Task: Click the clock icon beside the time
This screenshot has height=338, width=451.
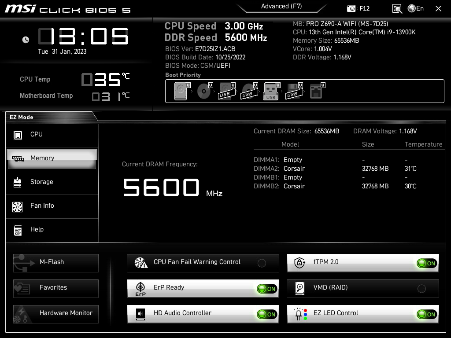Action: coord(26,40)
